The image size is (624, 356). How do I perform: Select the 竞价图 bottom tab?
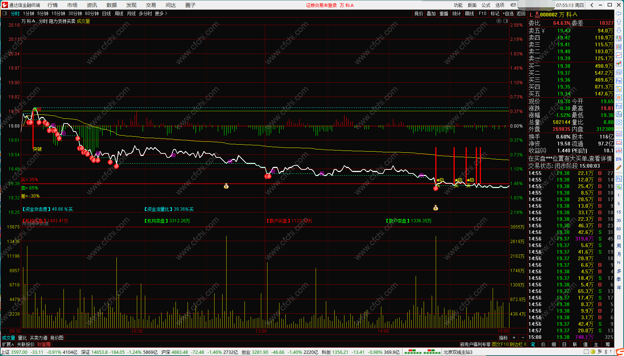click(x=57, y=338)
